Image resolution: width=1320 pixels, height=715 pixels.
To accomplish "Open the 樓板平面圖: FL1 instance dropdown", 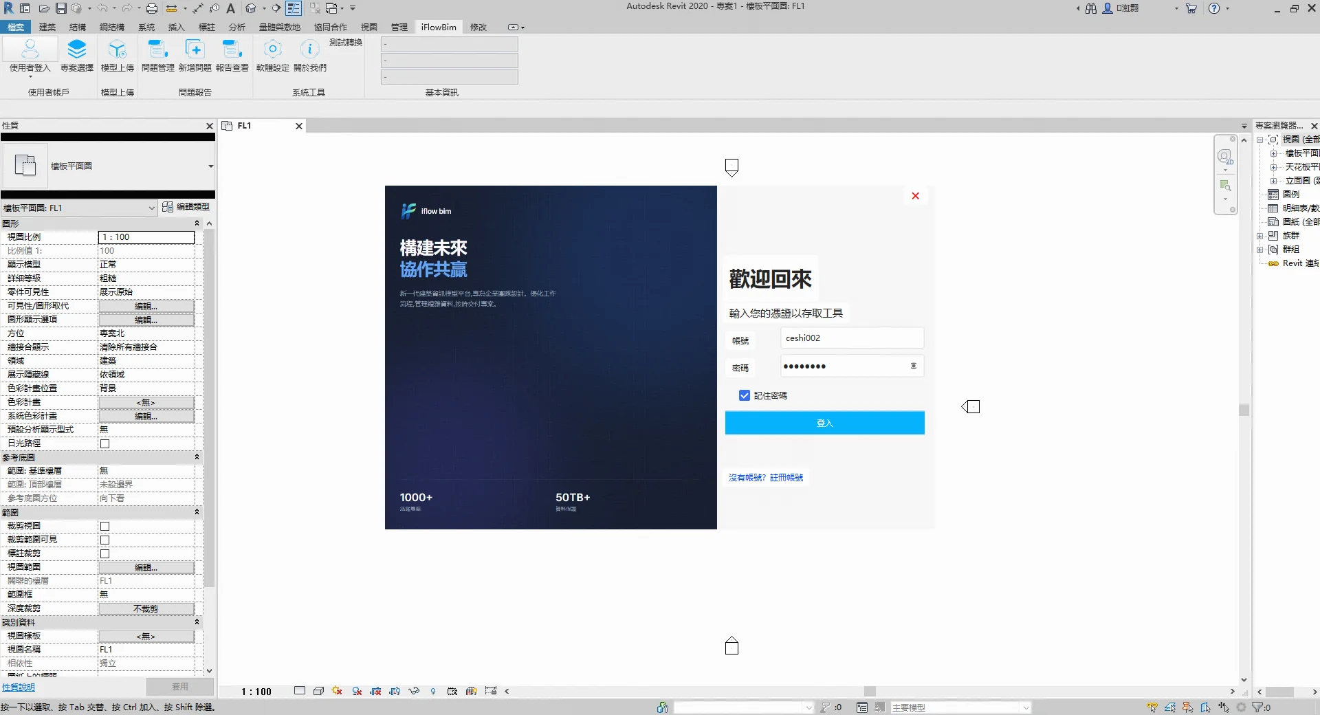I will click(80, 208).
